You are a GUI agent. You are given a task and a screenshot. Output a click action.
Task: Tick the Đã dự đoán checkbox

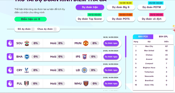pos(33,29)
